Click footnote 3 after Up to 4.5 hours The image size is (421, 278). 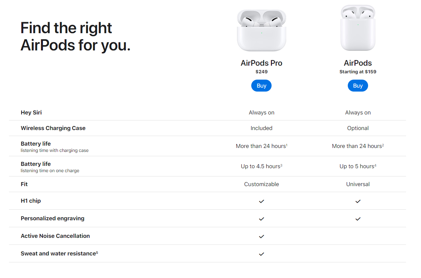[x=281, y=165]
